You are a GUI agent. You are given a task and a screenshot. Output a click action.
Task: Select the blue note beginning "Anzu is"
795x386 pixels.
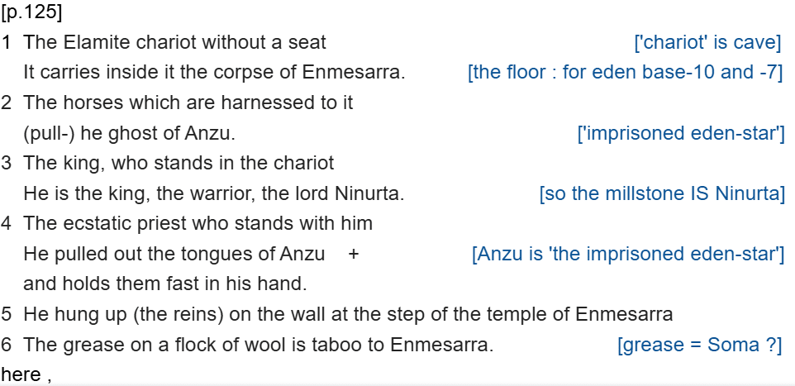point(627,254)
